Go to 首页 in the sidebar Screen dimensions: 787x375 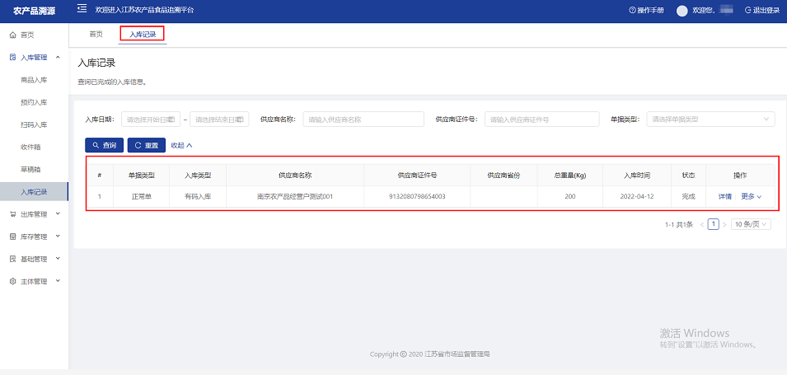(27, 35)
